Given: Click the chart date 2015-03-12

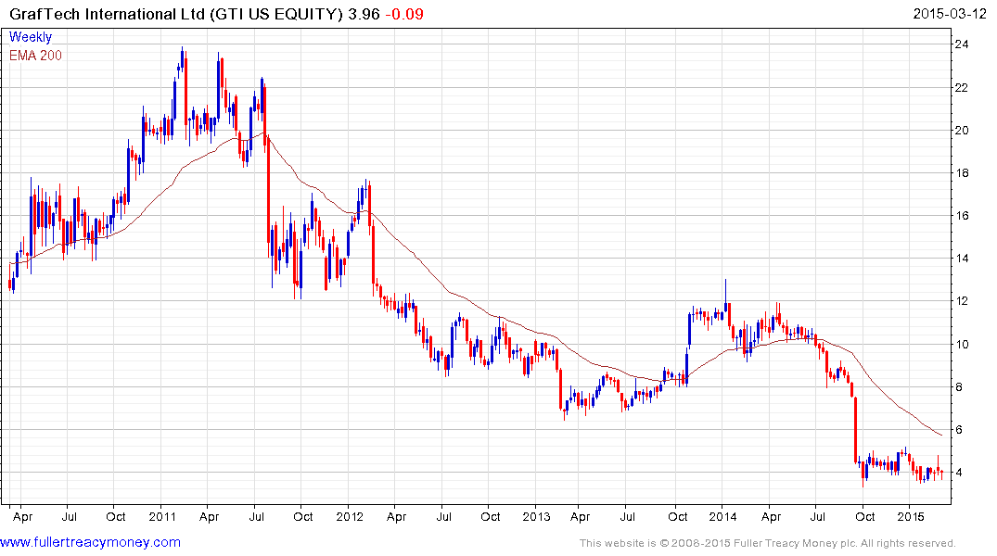Looking at the screenshot, I should (x=950, y=14).
